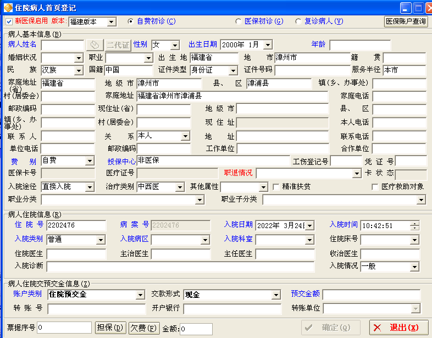This screenshot has width=432, height=338.
Task: Select the 自费初诊 radio button
Action: click(x=131, y=21)
